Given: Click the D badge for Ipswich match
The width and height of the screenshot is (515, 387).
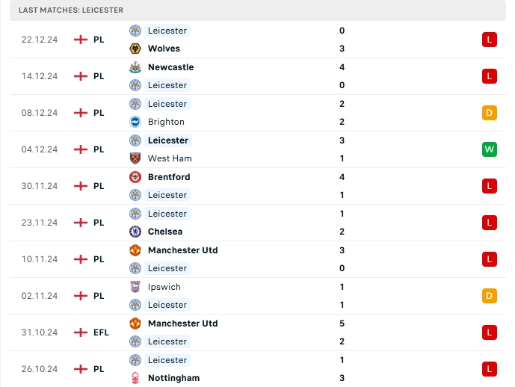Looking at the screenshot, I should click(490, 296).
